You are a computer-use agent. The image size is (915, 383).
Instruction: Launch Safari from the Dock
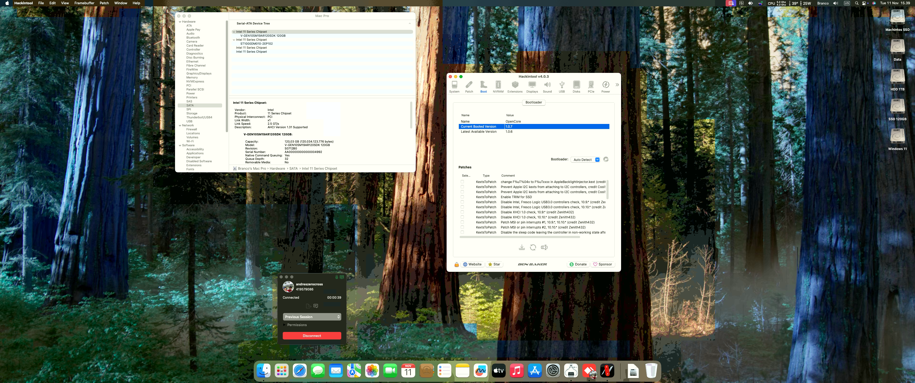tap(300, 371)
